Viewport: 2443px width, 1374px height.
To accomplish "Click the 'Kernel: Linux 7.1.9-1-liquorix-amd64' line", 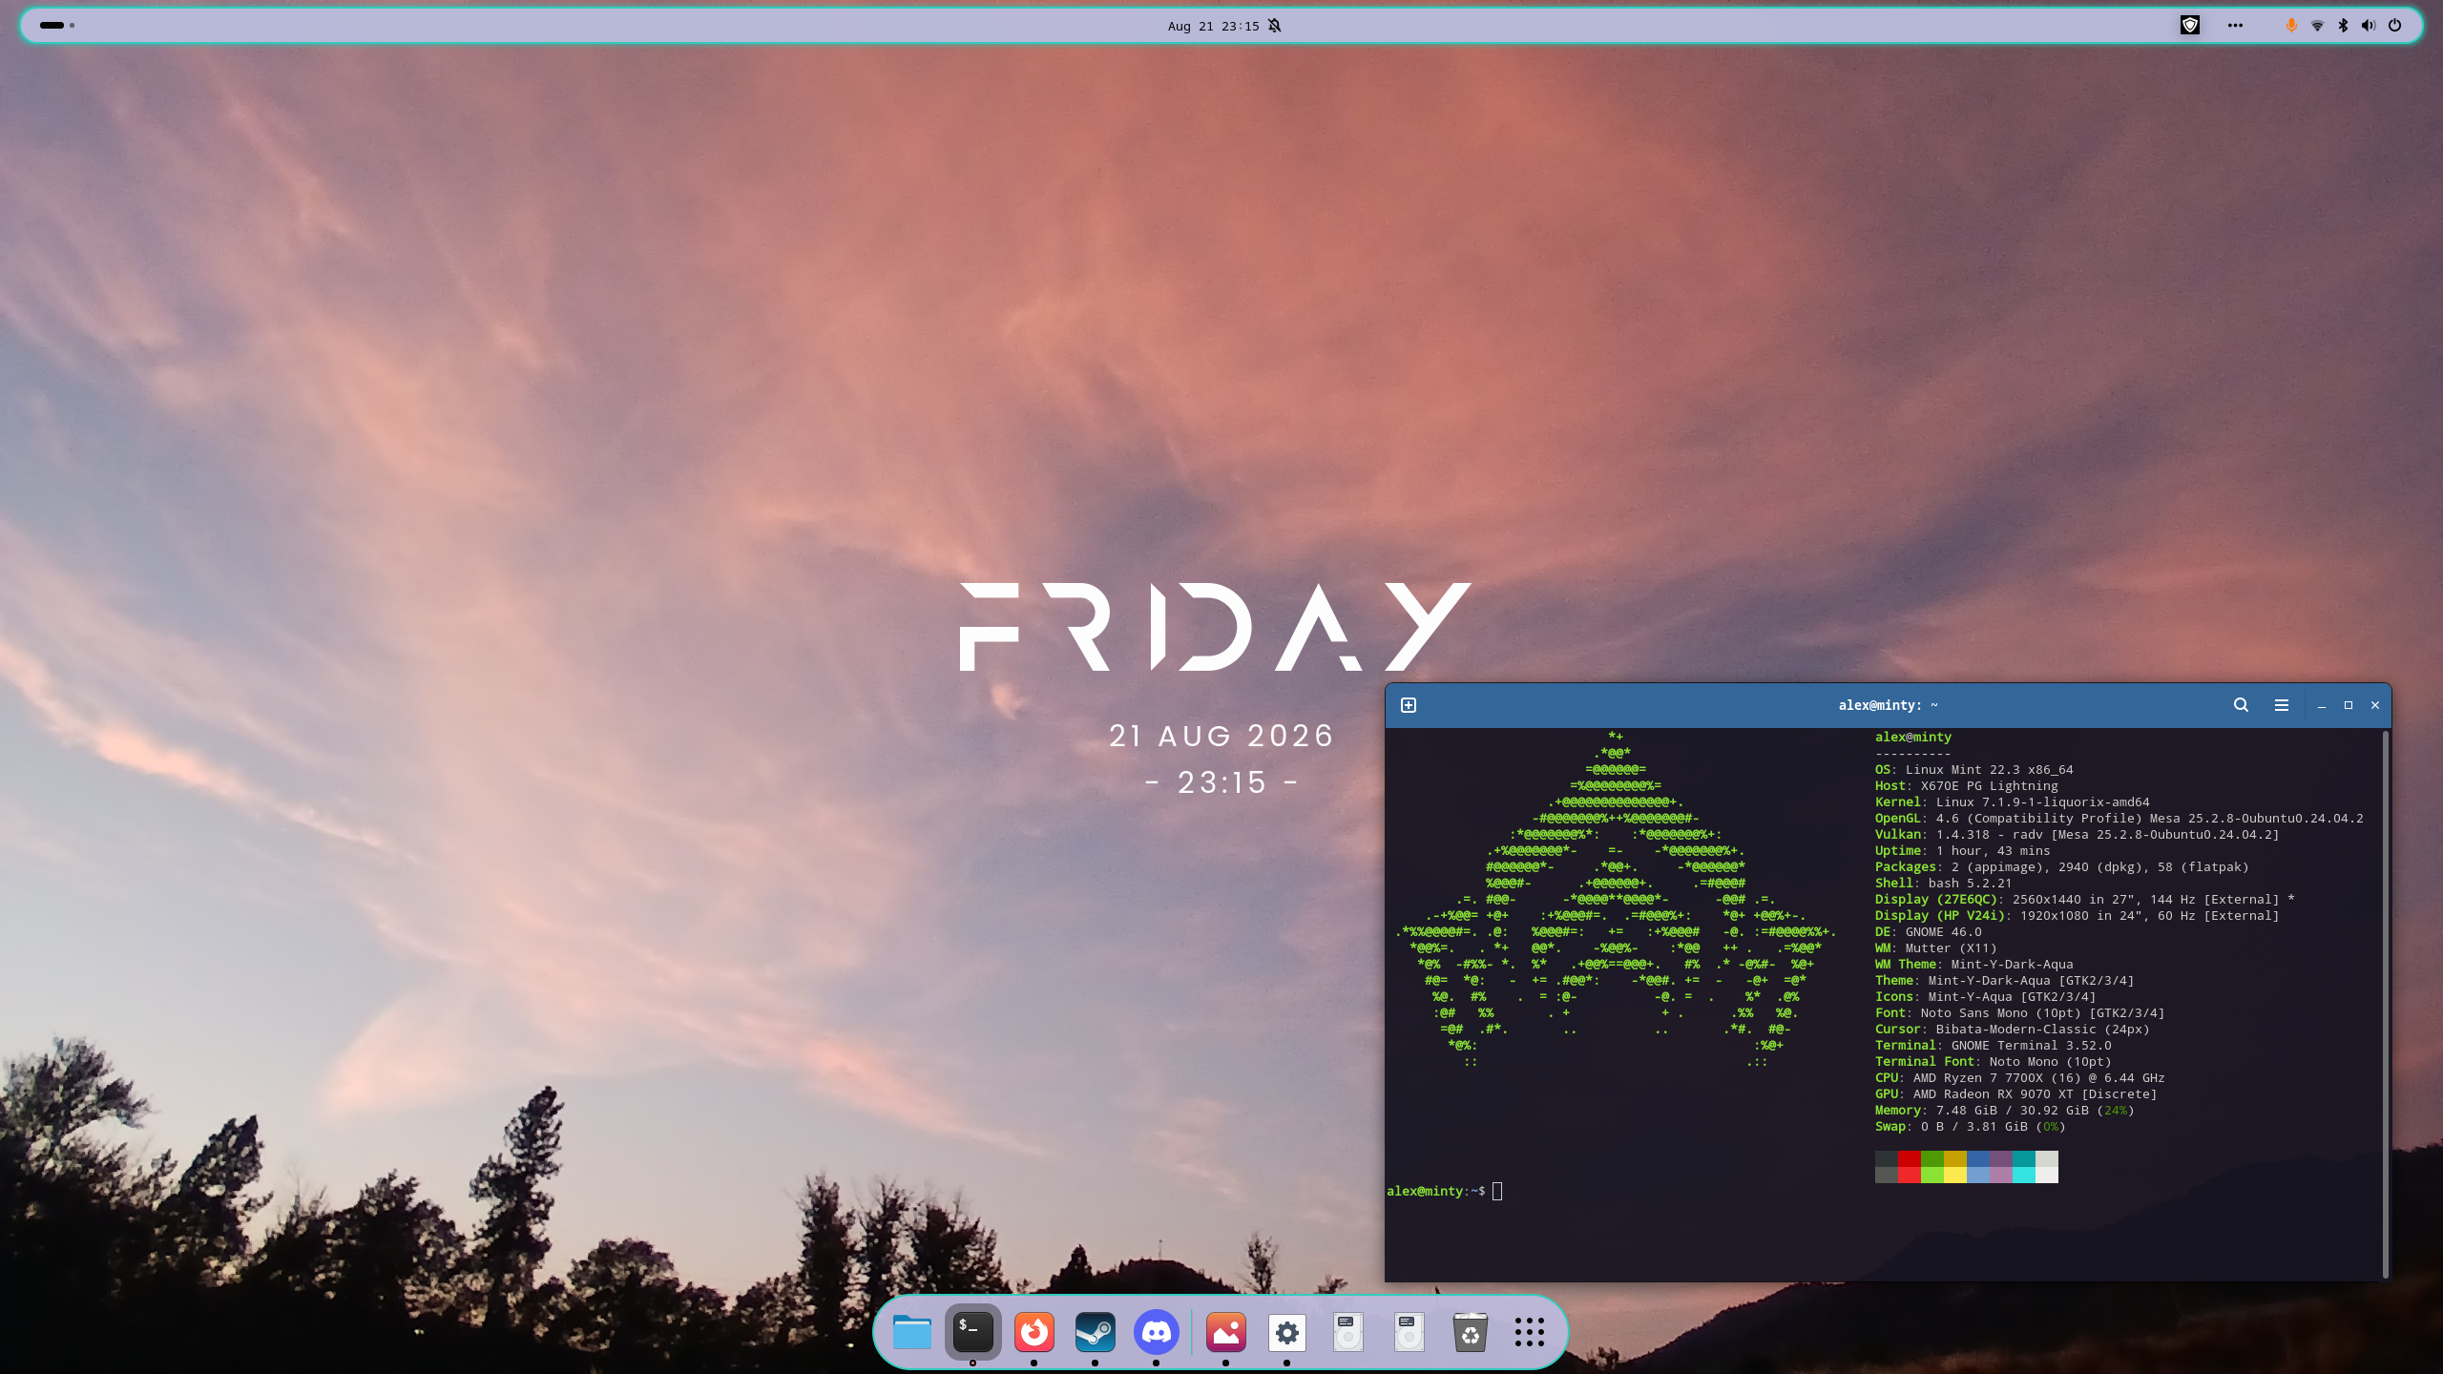I will pos(2012,801).
